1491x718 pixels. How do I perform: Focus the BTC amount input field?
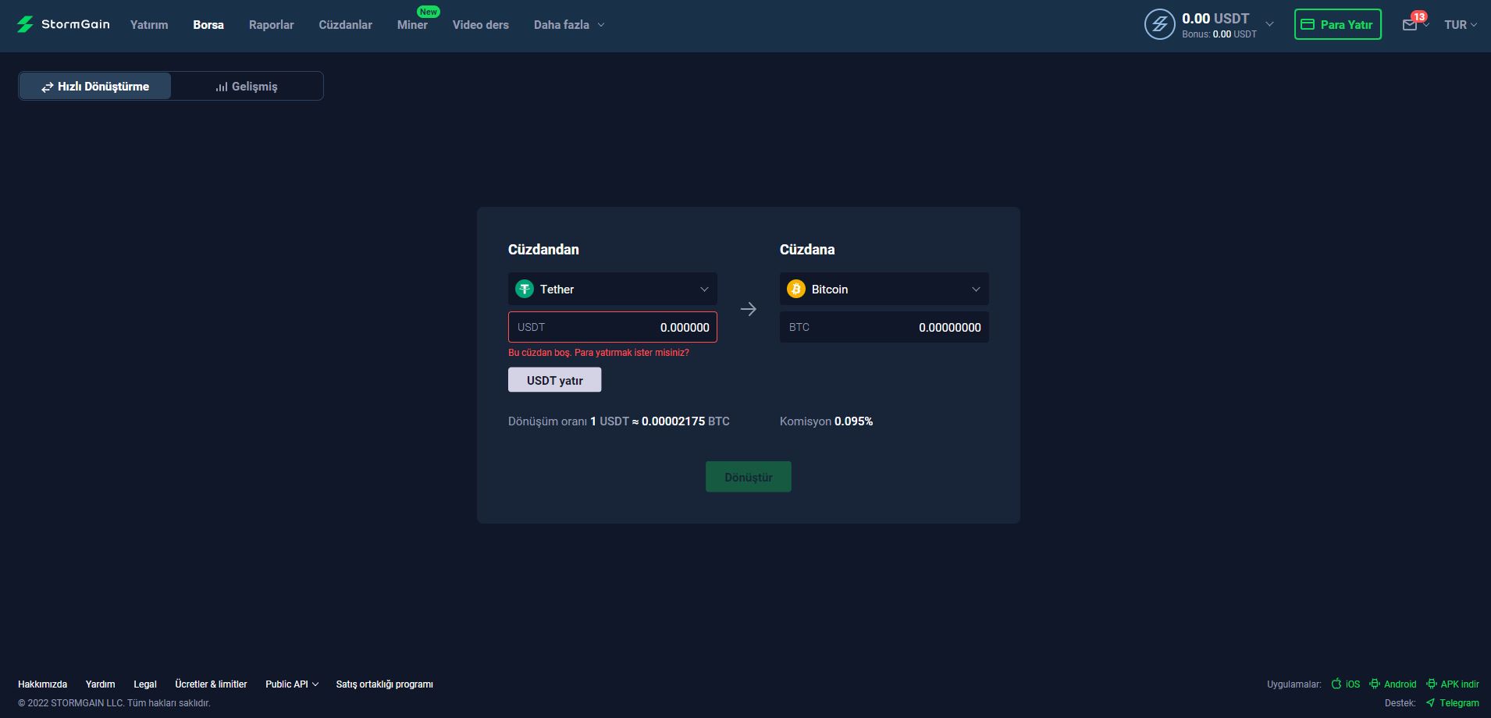click(884, 327)
